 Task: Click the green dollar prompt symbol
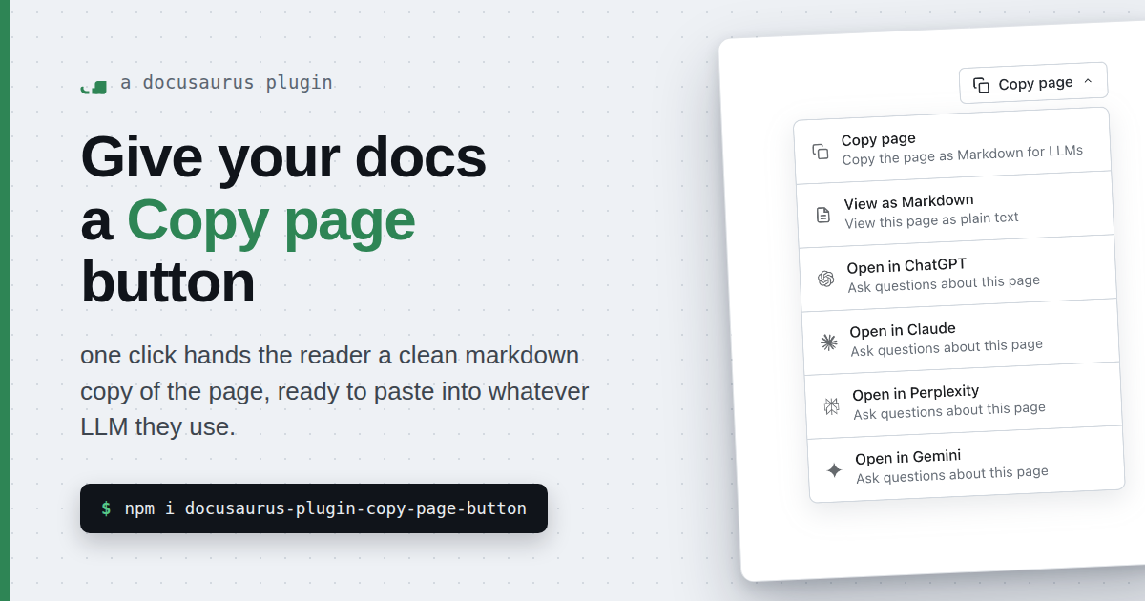(106, 508)
